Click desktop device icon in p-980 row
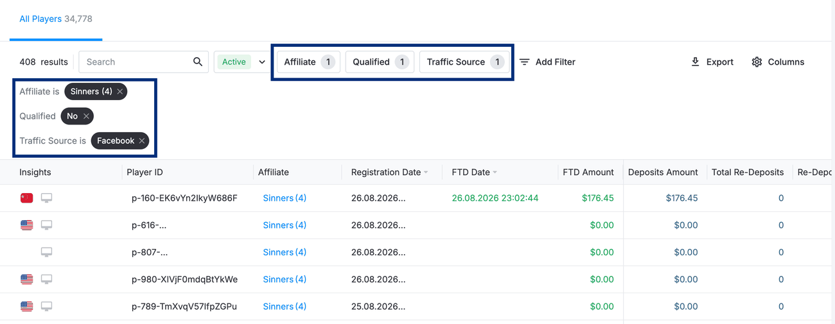The width and height of the screenshot is (835, 324). click(46, 279)
